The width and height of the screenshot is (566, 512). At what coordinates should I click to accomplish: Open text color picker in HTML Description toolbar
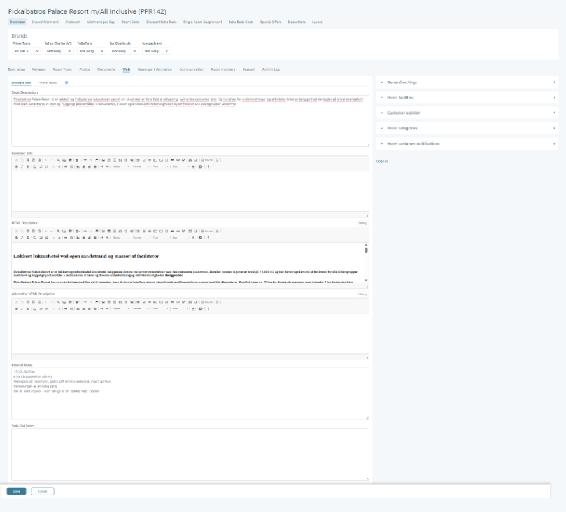(x=194, y=238)
